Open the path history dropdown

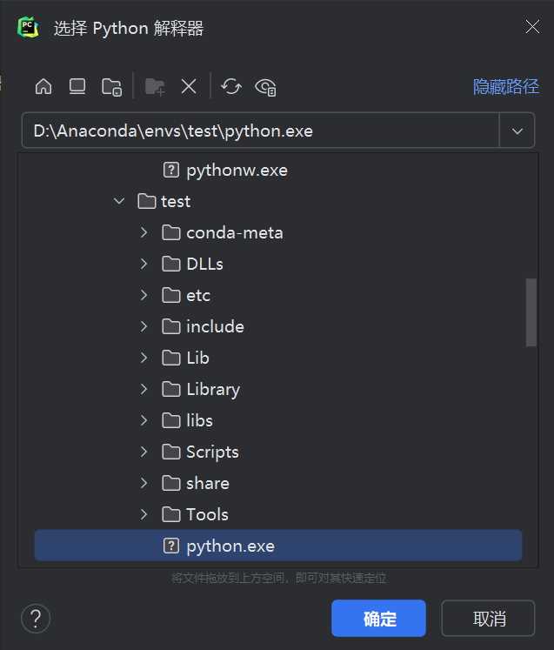(517, 131)
